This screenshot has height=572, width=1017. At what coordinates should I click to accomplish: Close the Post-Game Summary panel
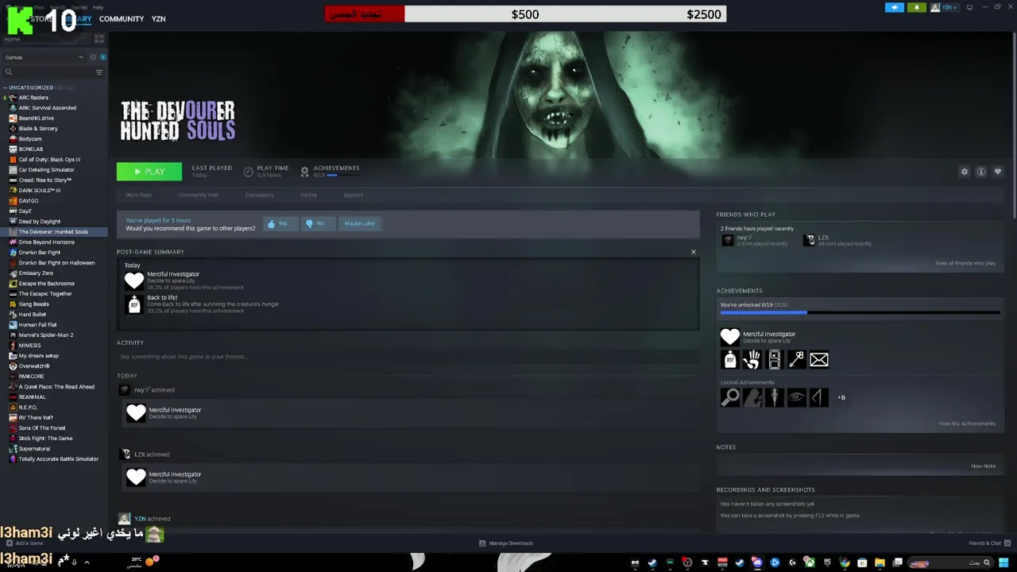coord(693,252)
